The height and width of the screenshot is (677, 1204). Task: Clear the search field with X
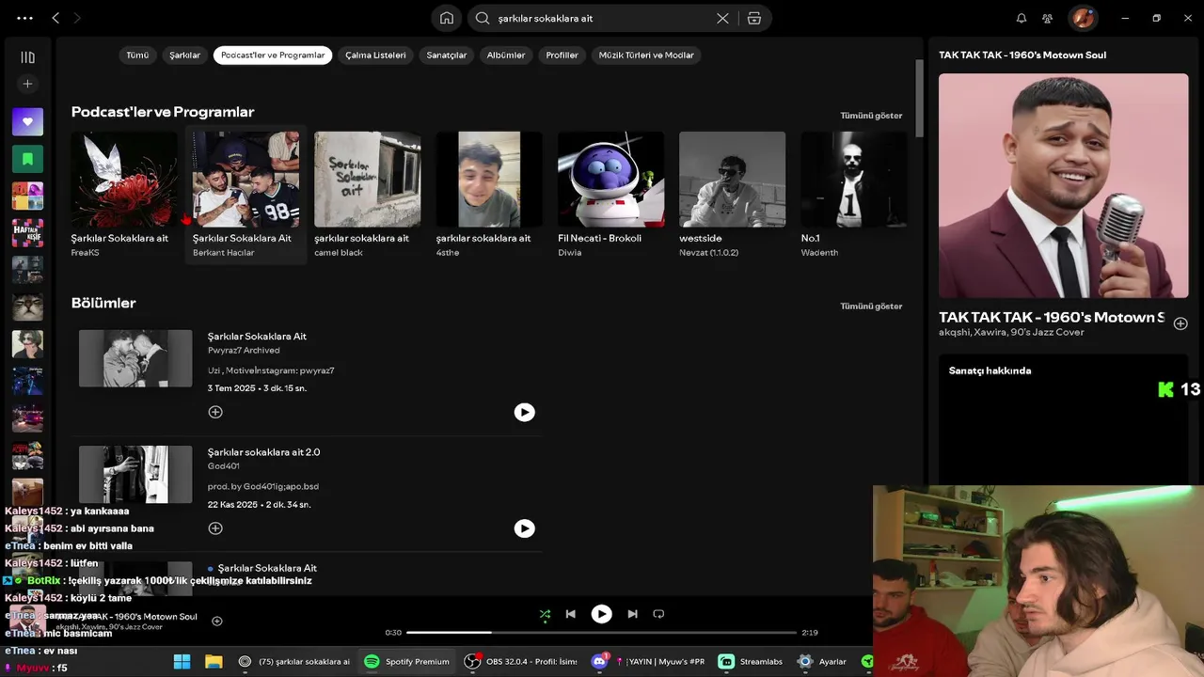tap(722, 18)
